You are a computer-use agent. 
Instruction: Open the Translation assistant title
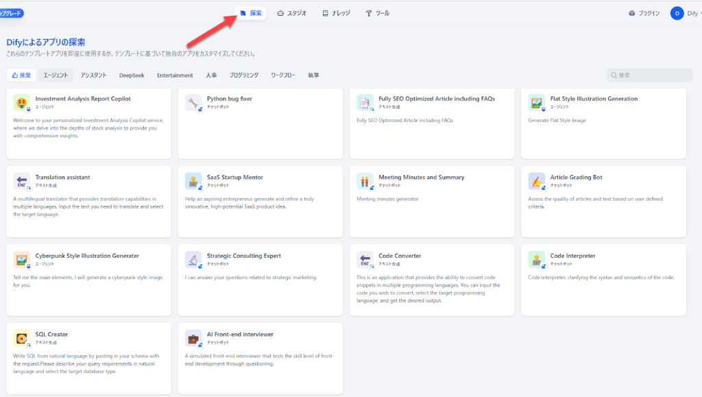[62, 177]
